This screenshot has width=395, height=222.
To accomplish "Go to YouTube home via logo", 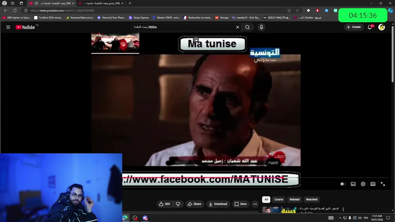I will click(x=25, y=27).
